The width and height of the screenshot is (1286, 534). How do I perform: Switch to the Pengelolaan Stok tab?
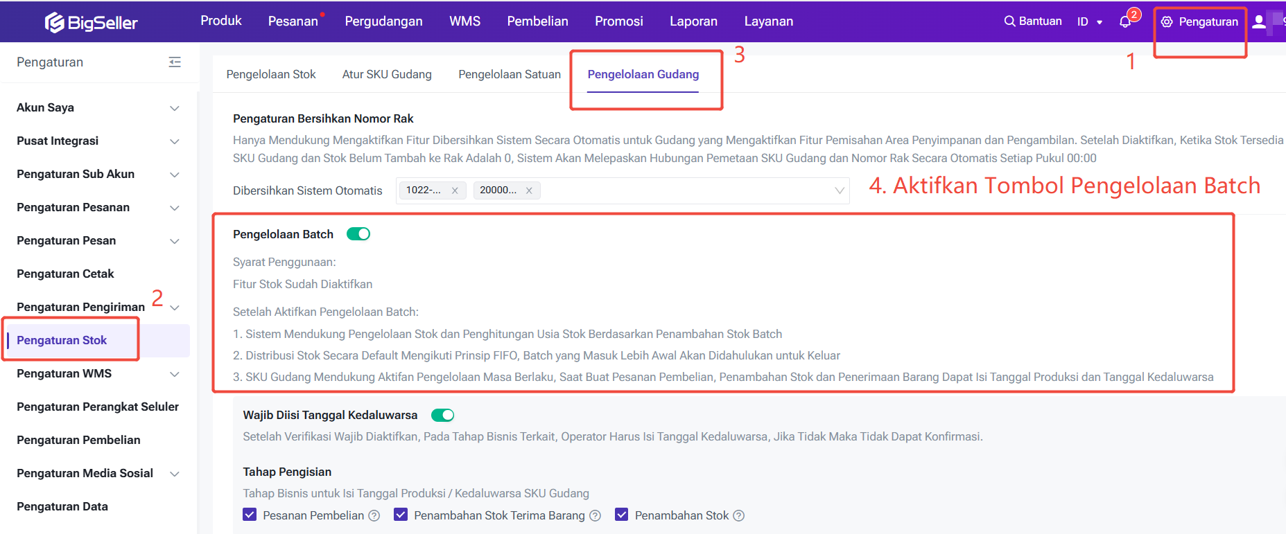pos(271,74)
